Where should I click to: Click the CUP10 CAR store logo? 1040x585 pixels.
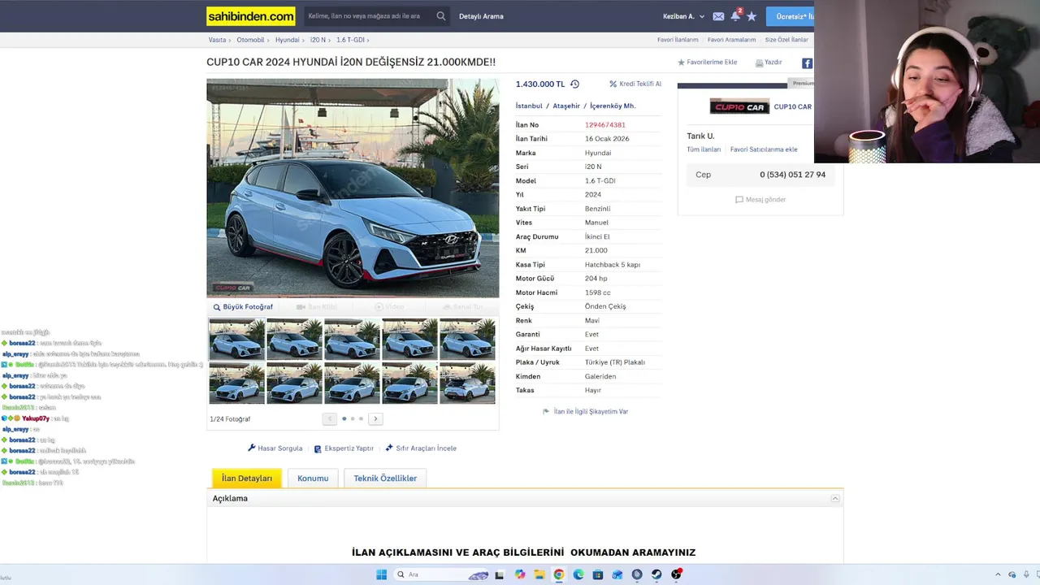(x=739, y=106)
